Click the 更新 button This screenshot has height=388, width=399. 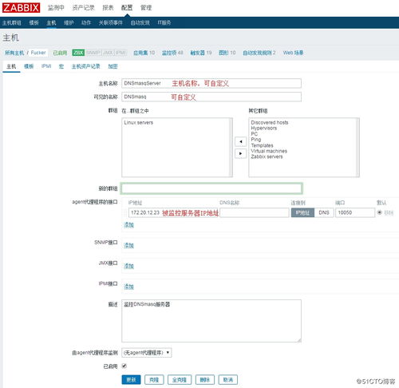(131, 380)
